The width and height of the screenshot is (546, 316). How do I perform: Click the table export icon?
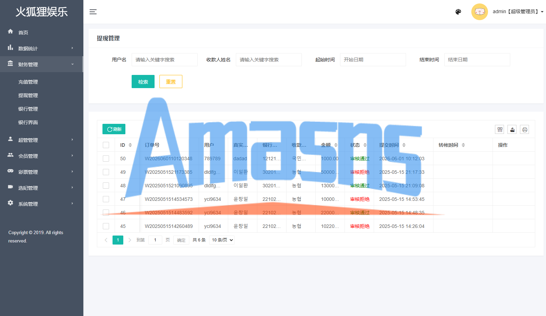(512, 130)
